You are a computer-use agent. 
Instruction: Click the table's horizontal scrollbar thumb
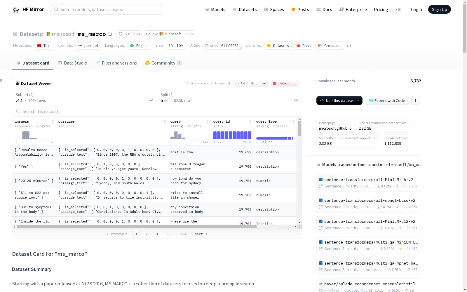(x=136, y=227)
